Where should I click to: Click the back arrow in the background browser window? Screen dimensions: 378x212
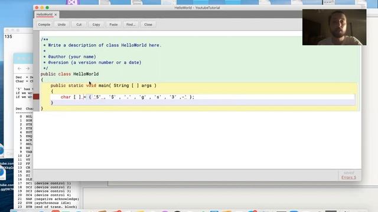pyautogui.click(x=19, y=68)
